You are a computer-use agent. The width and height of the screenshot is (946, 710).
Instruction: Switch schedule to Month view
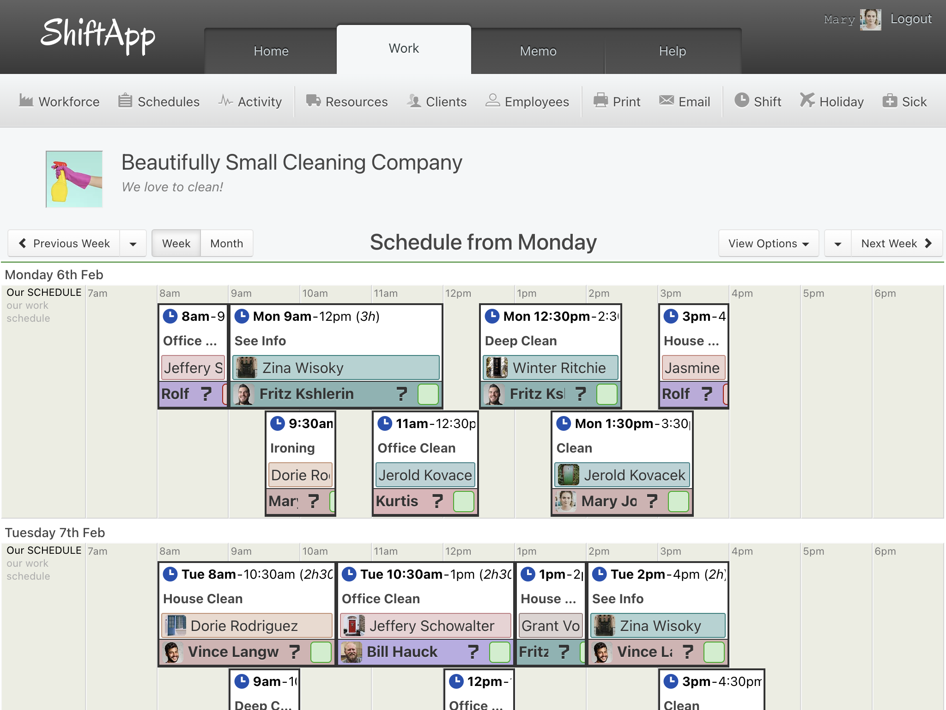pyautogui.click(x=226, y=244)
